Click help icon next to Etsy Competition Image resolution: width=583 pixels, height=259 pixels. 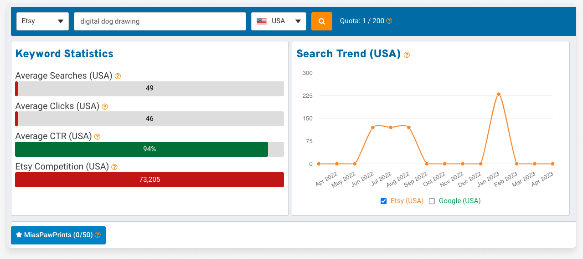point(114,167)
